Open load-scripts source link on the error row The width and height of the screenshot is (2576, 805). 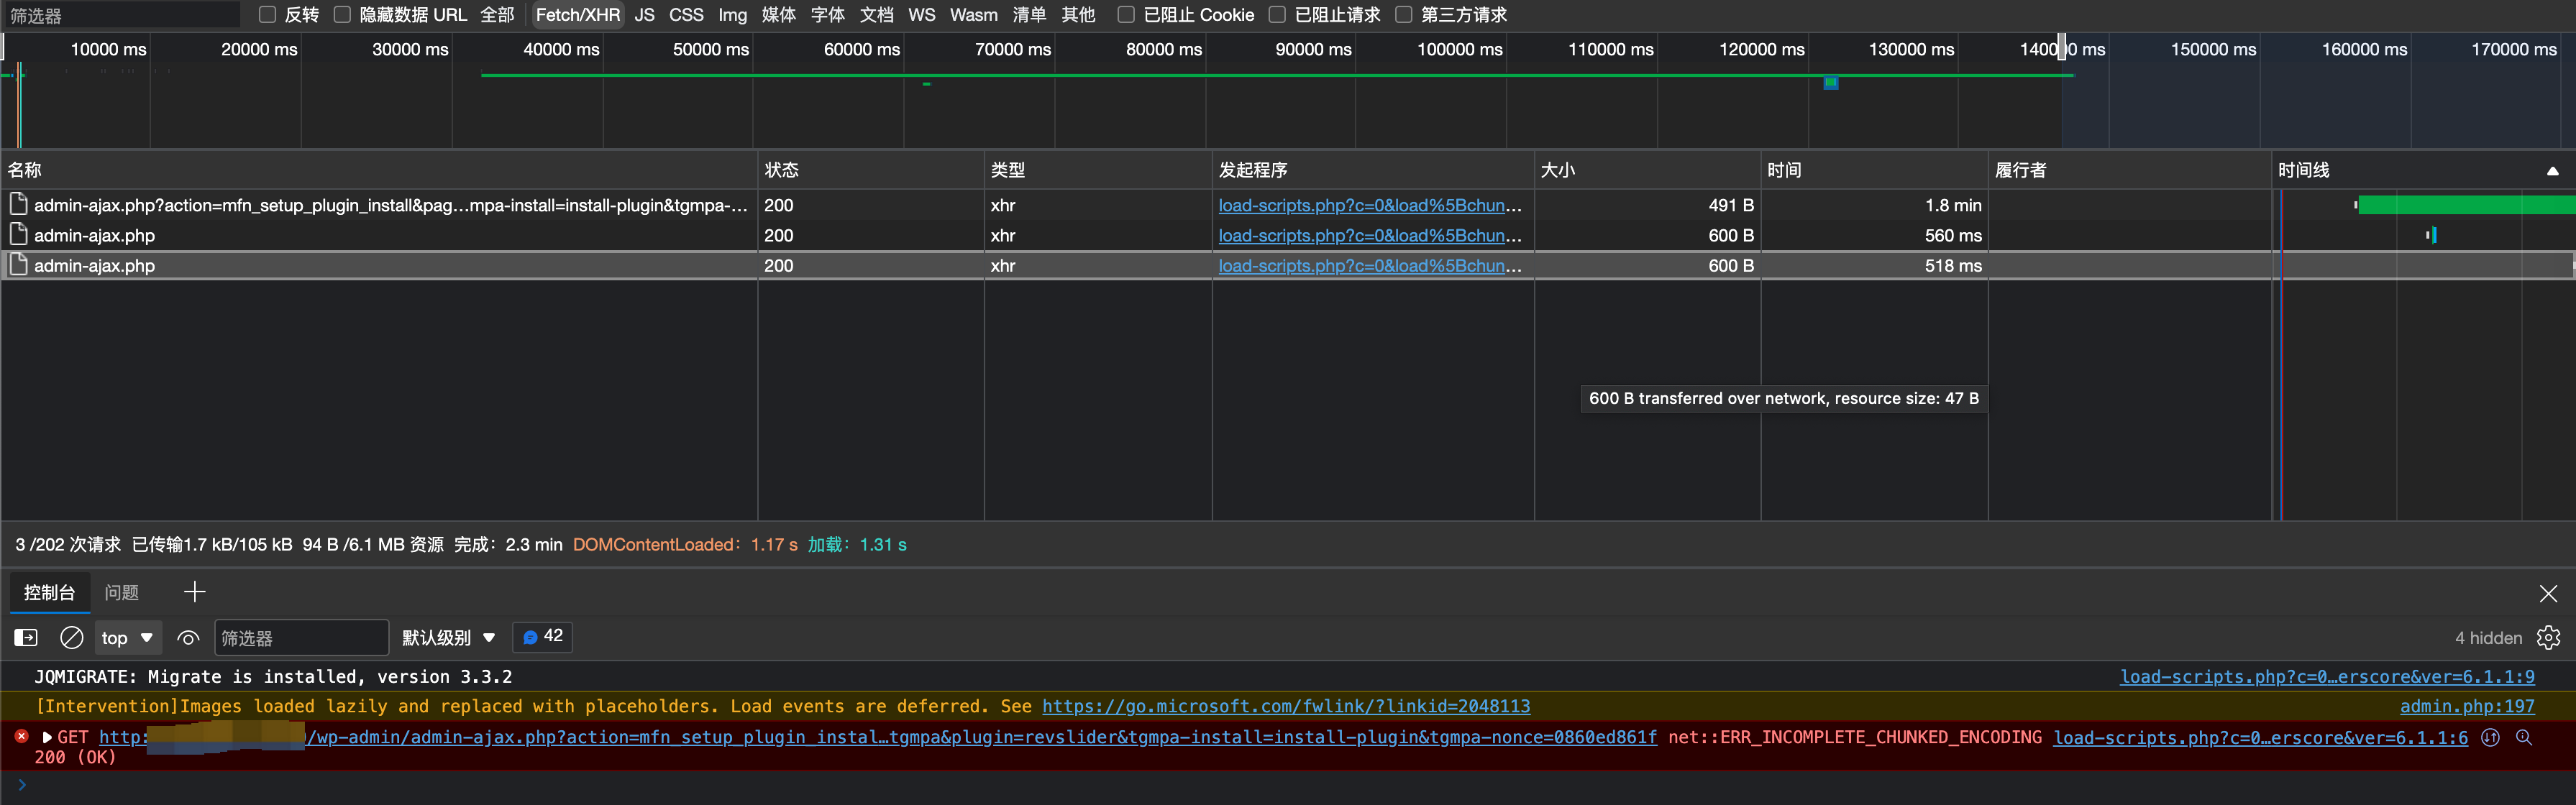click(x=2260, y=737)
